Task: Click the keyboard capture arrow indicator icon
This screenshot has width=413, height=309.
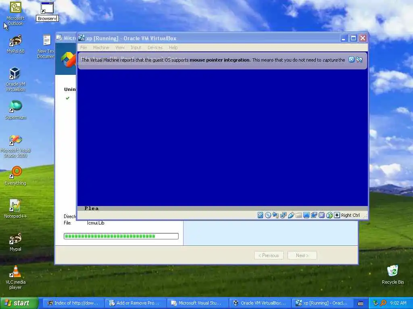Action: coord(337,215)
